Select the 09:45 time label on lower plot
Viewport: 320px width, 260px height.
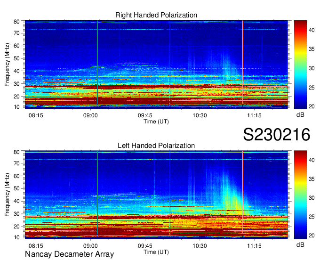(x=145, y=246)
